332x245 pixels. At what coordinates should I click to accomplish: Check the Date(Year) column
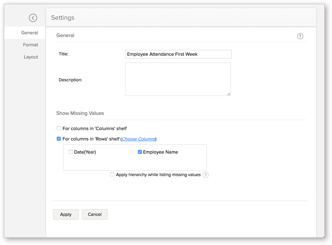pos(71,152)
